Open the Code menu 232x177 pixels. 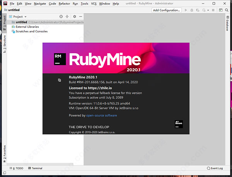coord(52,4)
